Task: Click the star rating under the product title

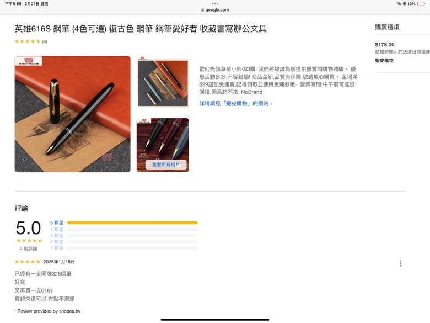Action: (x=28, y=41)
